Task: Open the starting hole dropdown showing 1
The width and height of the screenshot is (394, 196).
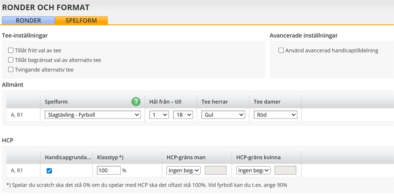Action: coord(158,115)
